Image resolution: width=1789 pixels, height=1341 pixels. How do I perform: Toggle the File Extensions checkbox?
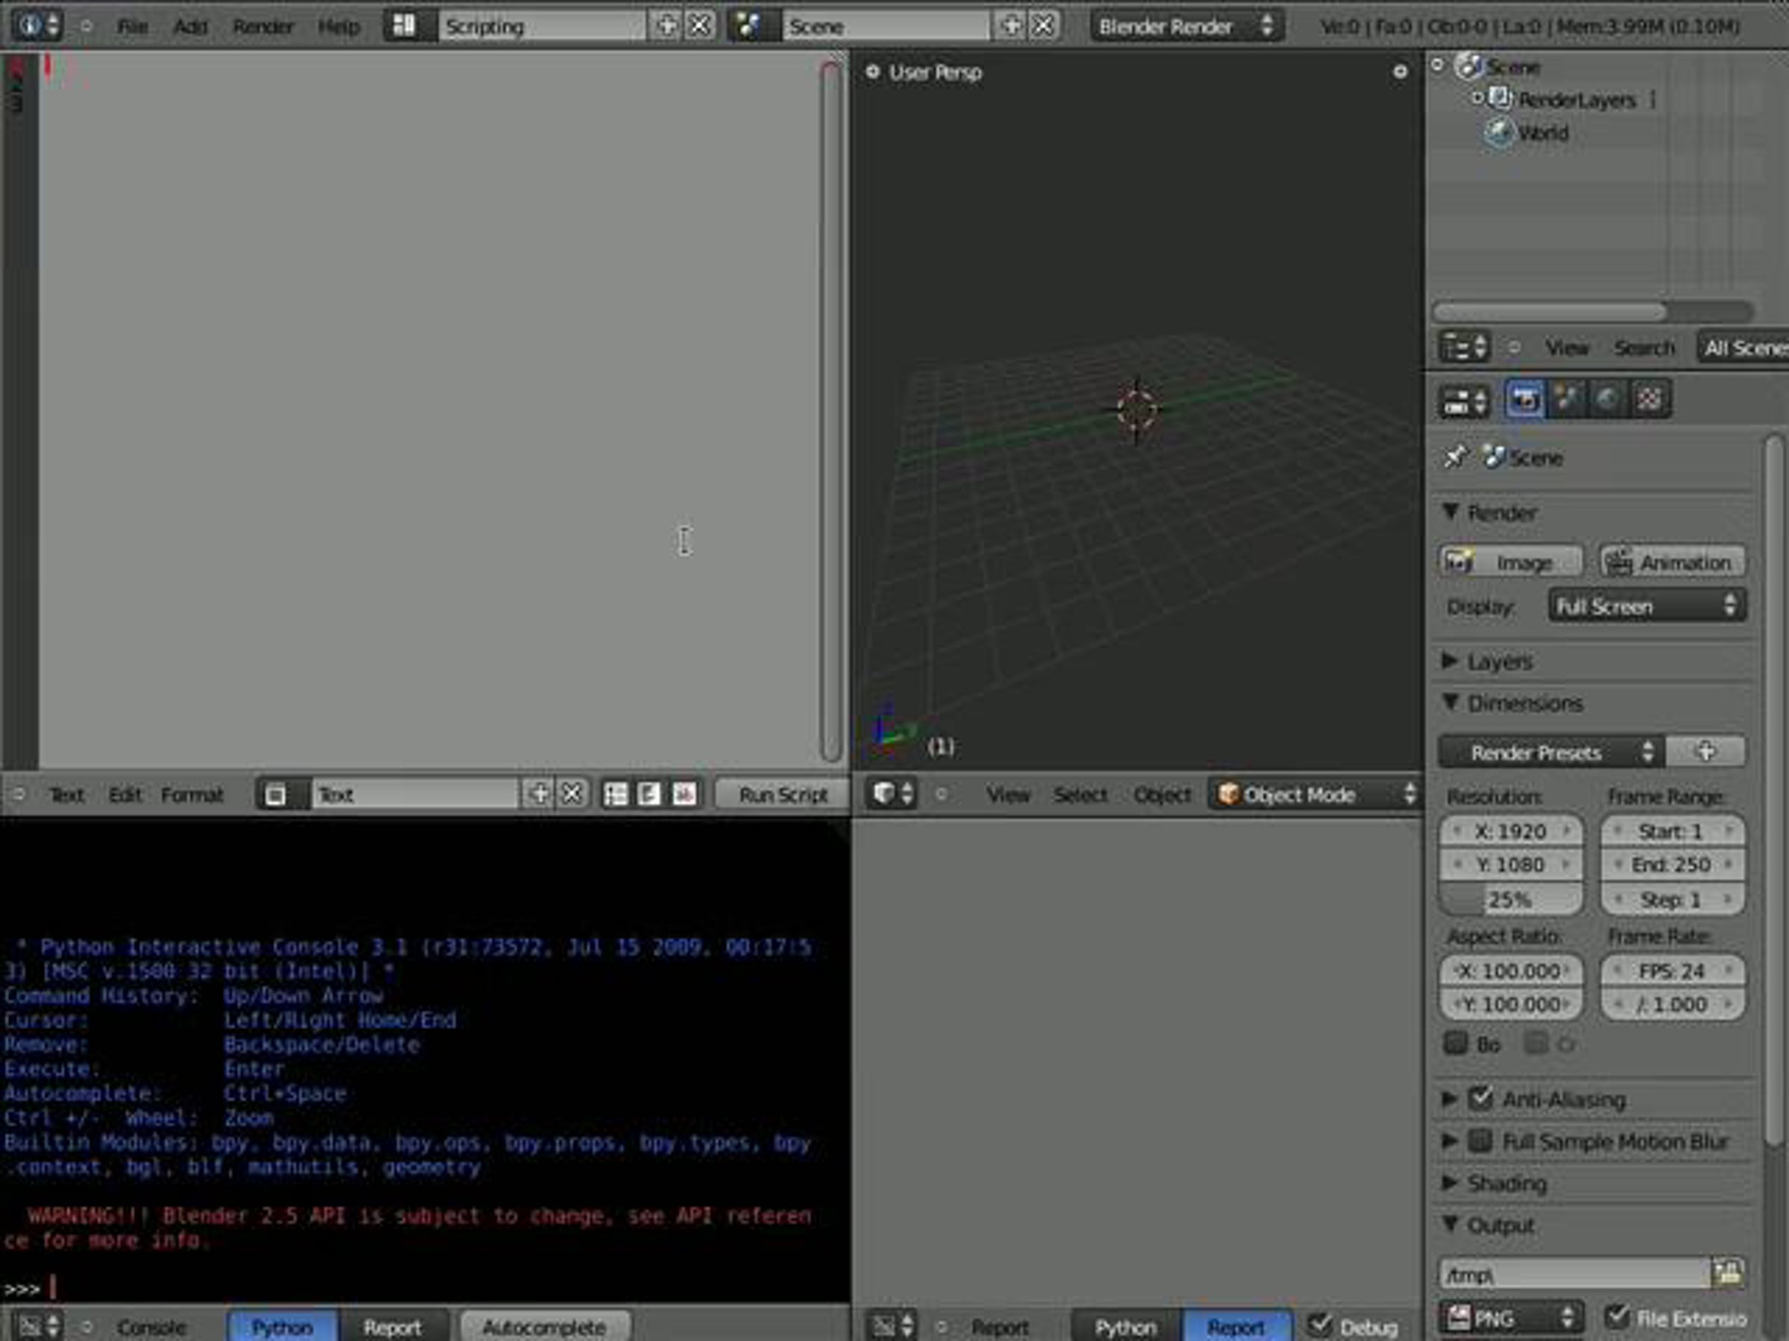pyautogui.click(x=1618, y=1316)
